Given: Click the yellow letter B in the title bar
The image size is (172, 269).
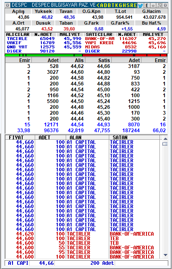Looking at the screenshot, I should 109,5.
